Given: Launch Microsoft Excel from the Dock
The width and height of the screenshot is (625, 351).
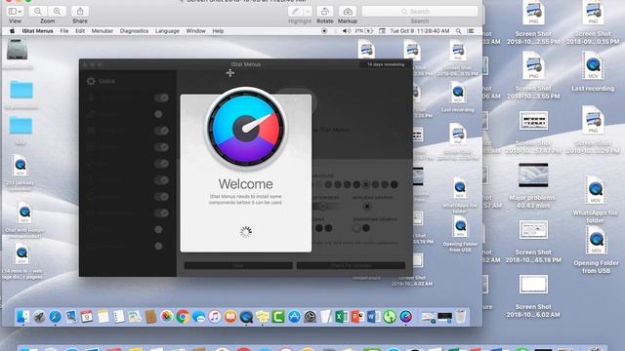Looking at the screenshot, I should [x=342, y=317].
